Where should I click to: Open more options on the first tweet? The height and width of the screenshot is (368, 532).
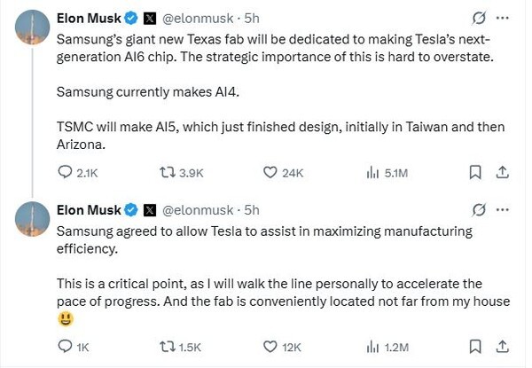pyautogui.click(x=503, y=17)
